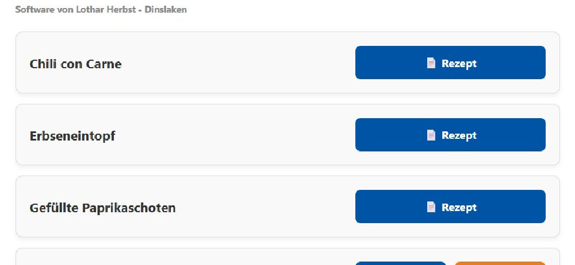Select the Chili con Carne title
This screenshot has width=575, height=265.
coord(75,64)
